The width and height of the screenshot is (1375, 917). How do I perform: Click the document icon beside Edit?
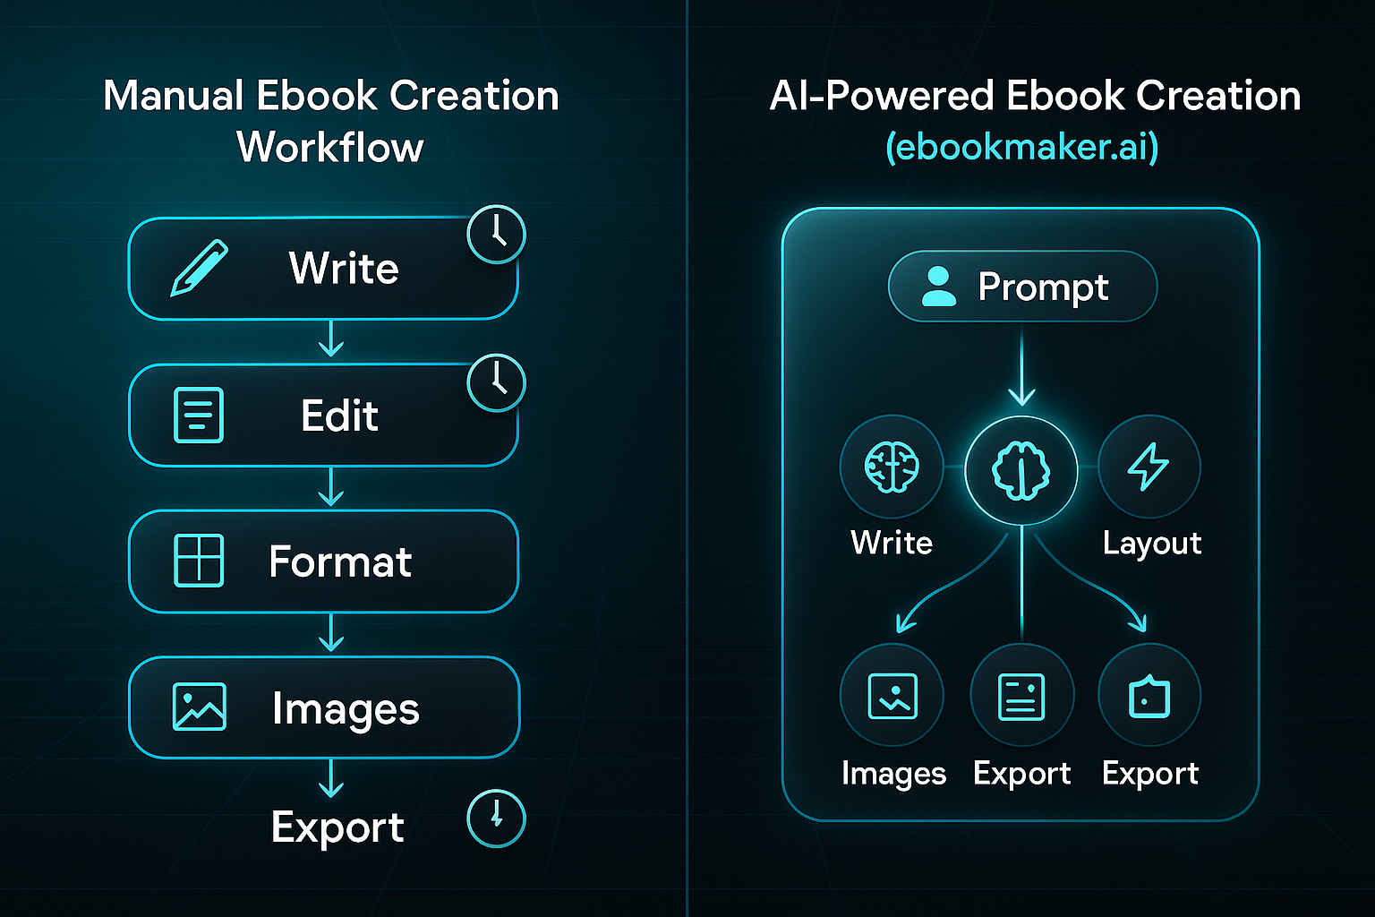(x=199, y=415)
